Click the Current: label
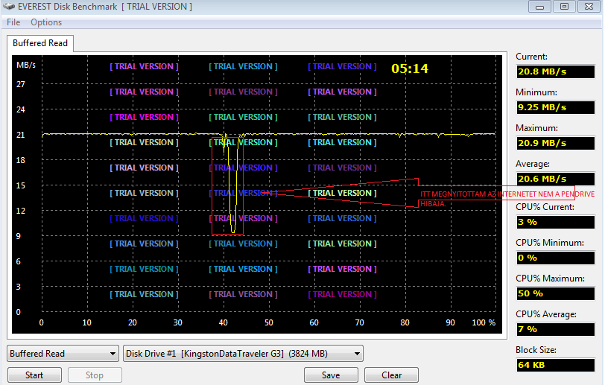Viewport: 605px width, 385px height. tap(532, 57)
